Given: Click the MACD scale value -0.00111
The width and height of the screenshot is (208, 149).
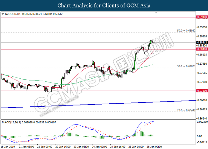Looking at the screenshot, I should [x=202, y=142].
